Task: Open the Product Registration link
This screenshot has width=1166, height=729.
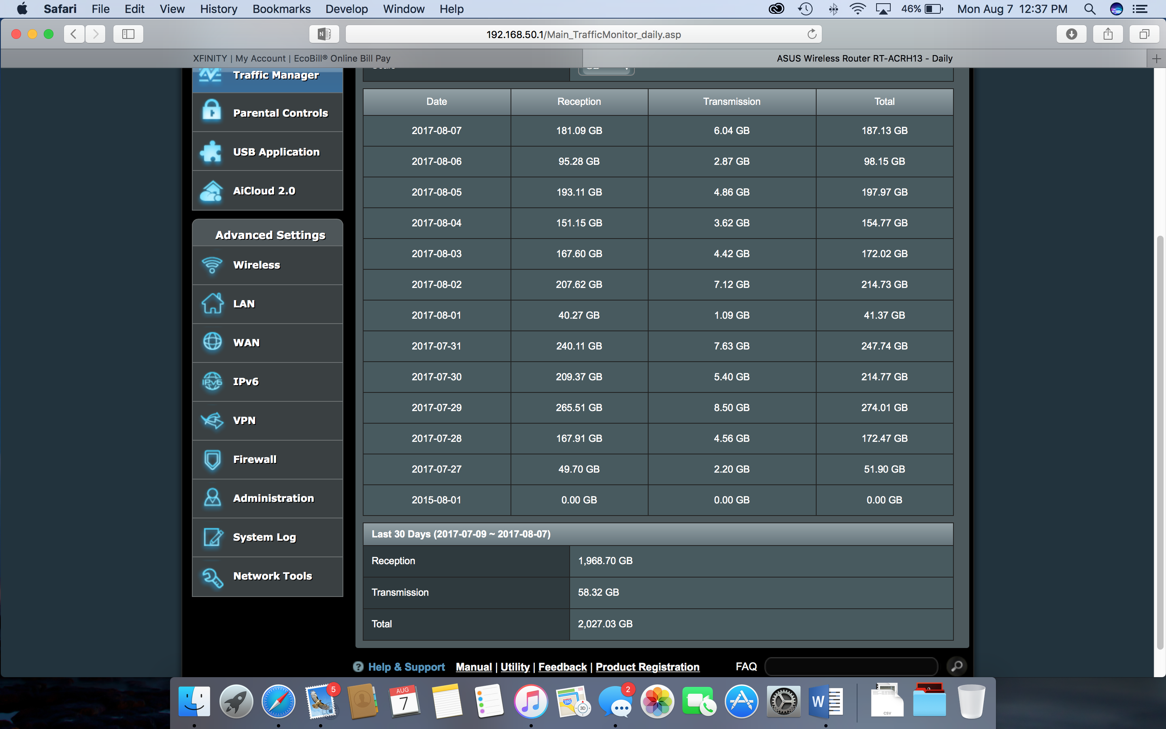Action: [647, 667]
